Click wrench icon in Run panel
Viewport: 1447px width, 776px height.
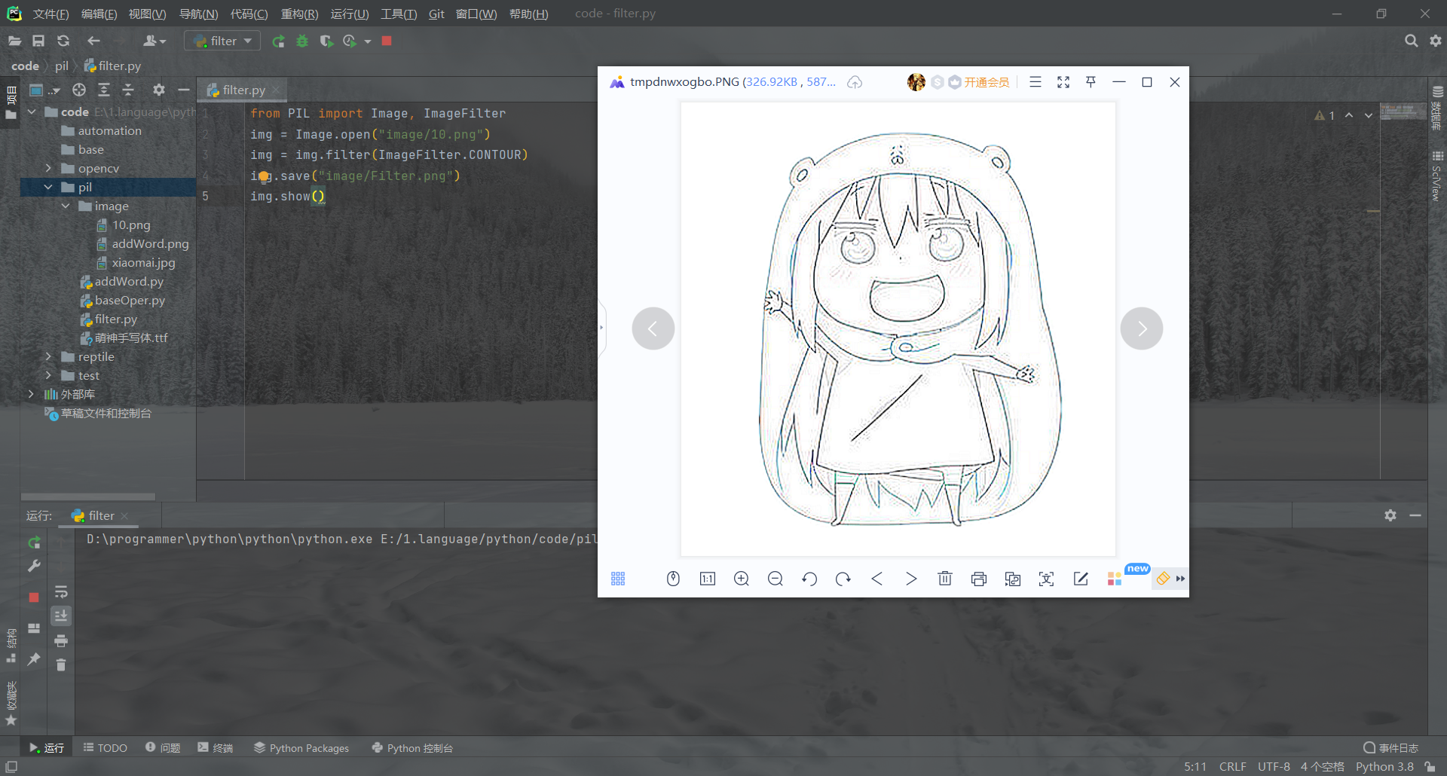point(34,567)
